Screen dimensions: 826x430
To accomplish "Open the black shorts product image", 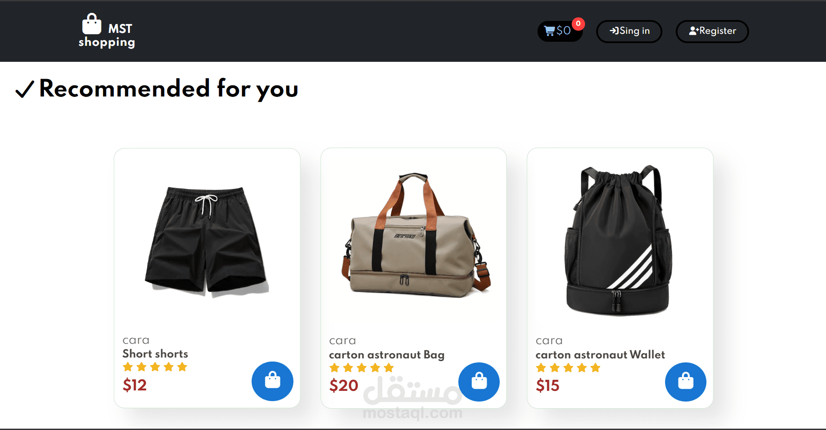I will (x=207, y=241).
